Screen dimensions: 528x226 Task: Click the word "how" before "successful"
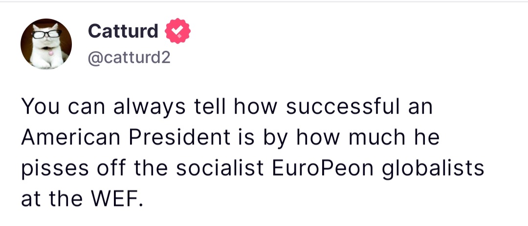coord(254,107)
